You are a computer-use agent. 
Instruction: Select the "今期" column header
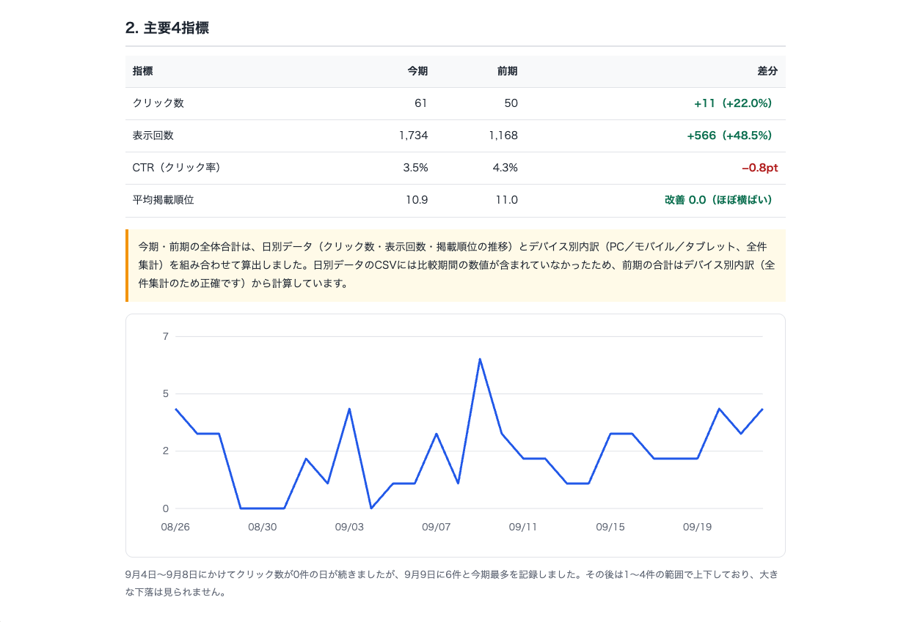pyautogui.click(x=417, y=71)
